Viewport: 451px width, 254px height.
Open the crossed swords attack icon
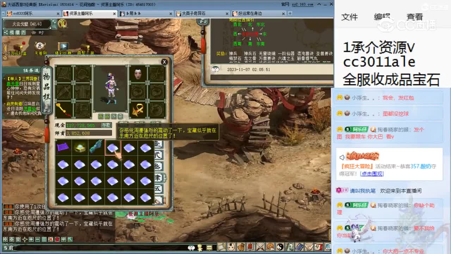(260, 247)
